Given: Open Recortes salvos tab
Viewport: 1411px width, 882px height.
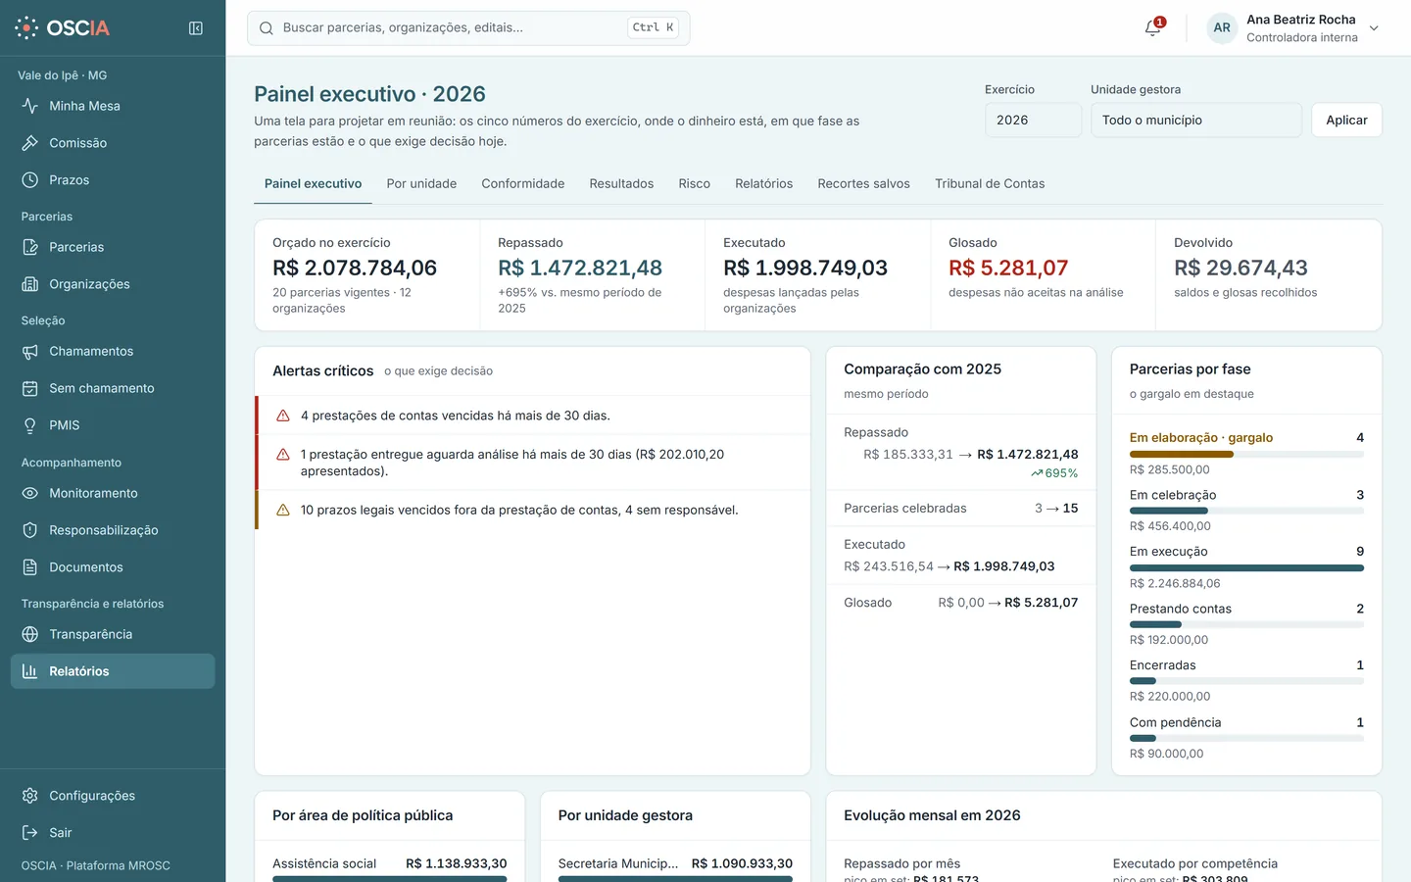Looking at the screenshot, I should coord(864,183).
